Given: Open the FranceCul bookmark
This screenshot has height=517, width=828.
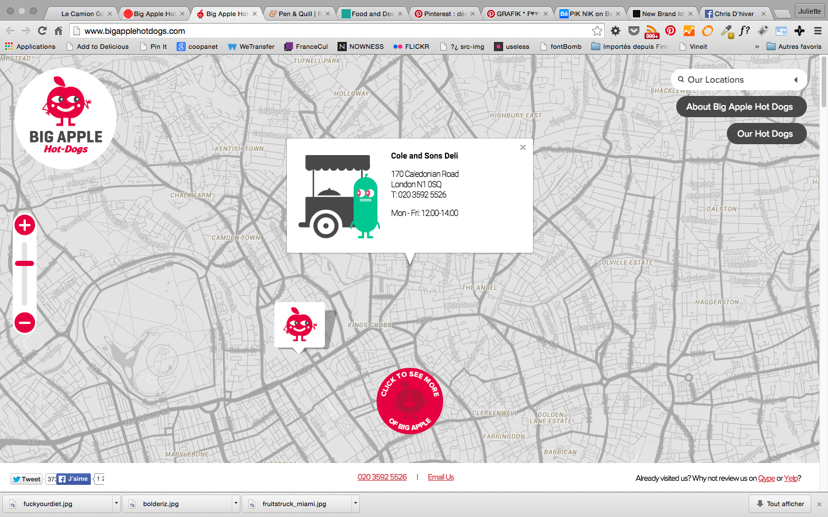Looking at the screenshot, I should click(306, 47).
